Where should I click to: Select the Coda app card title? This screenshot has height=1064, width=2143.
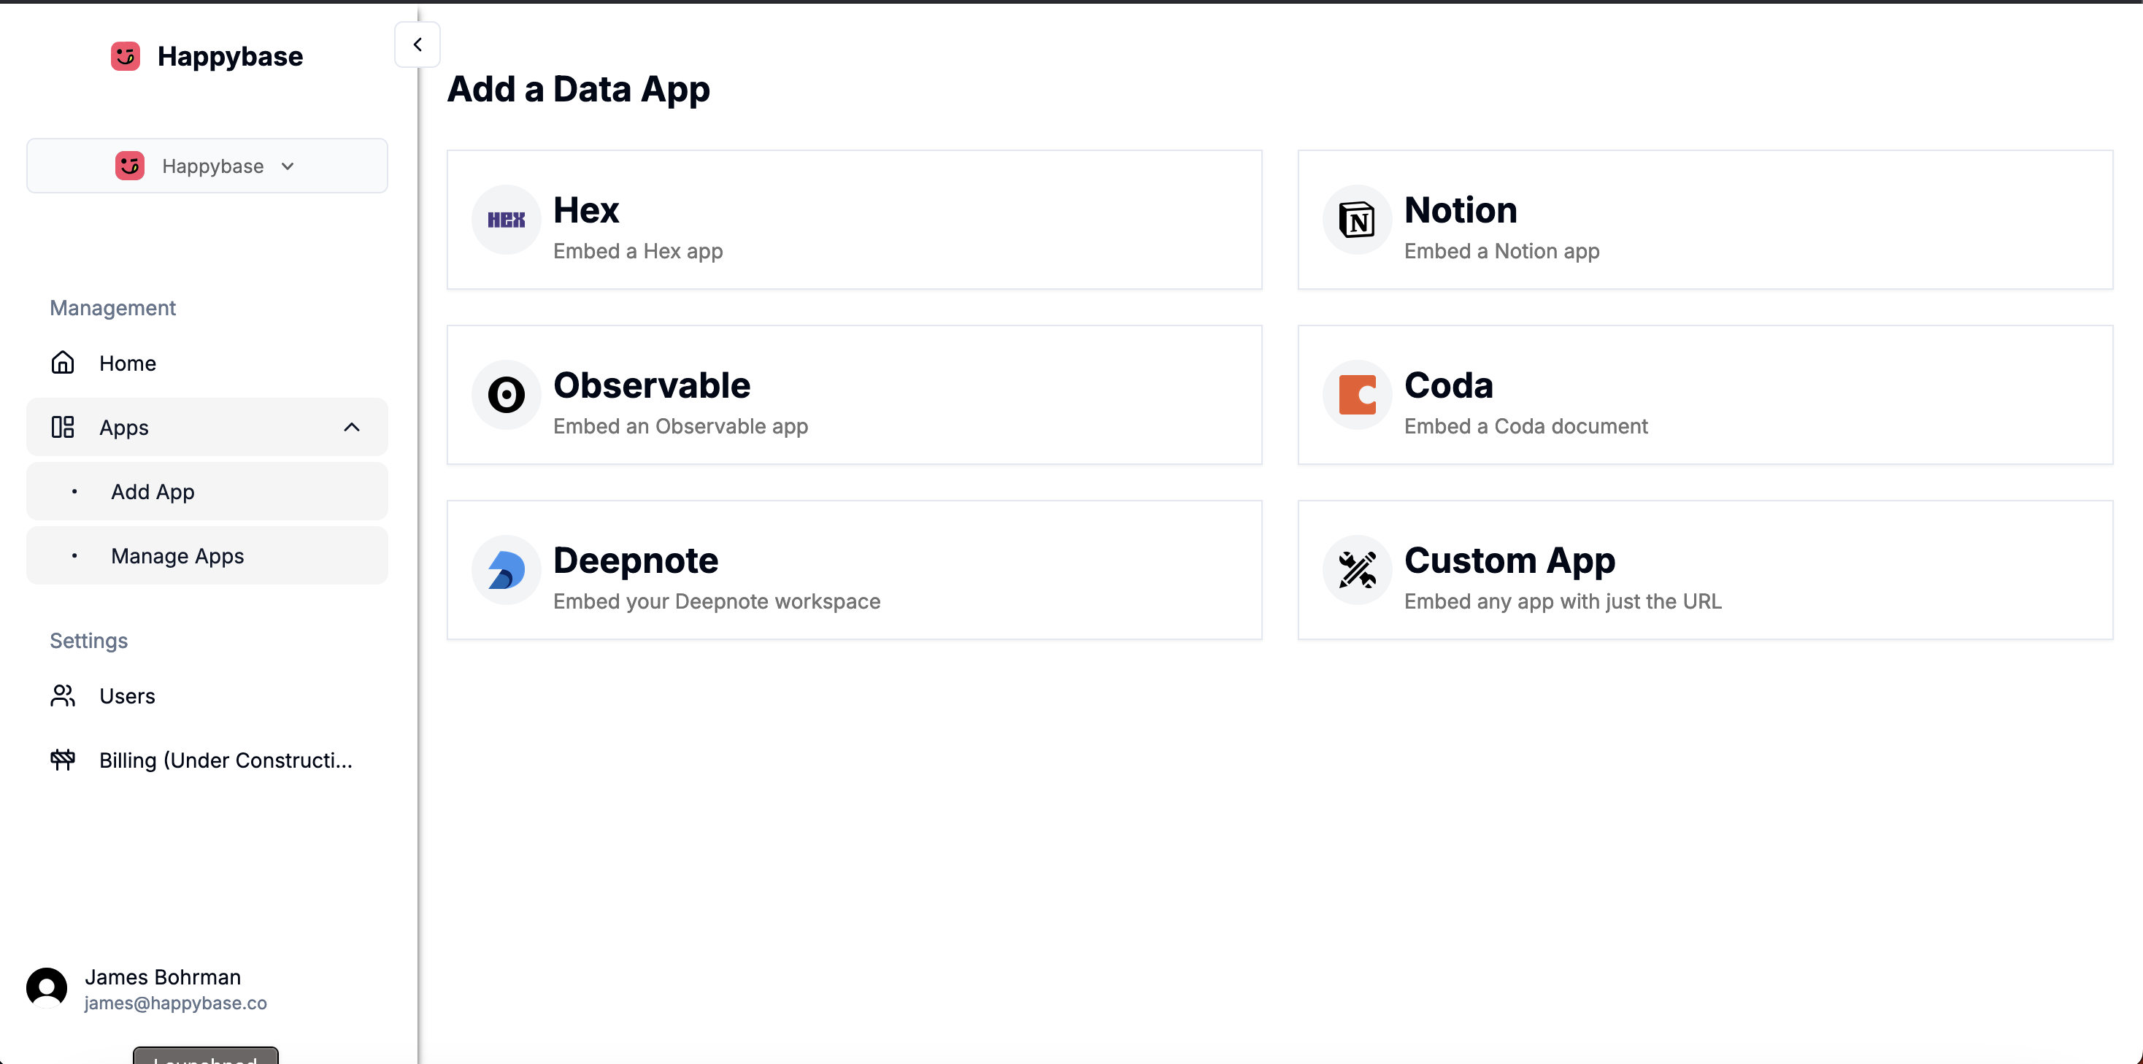tap(1448, 385)
